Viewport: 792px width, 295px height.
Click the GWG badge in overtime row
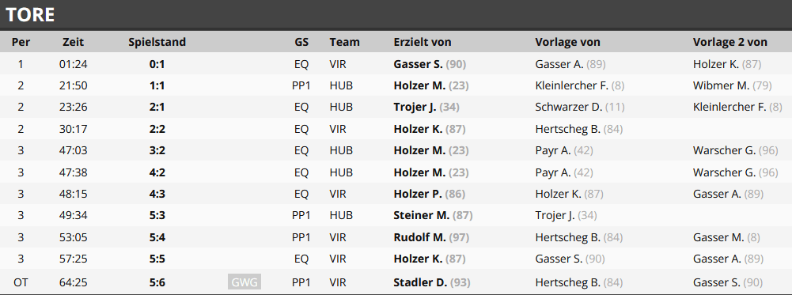pos(244,282)
